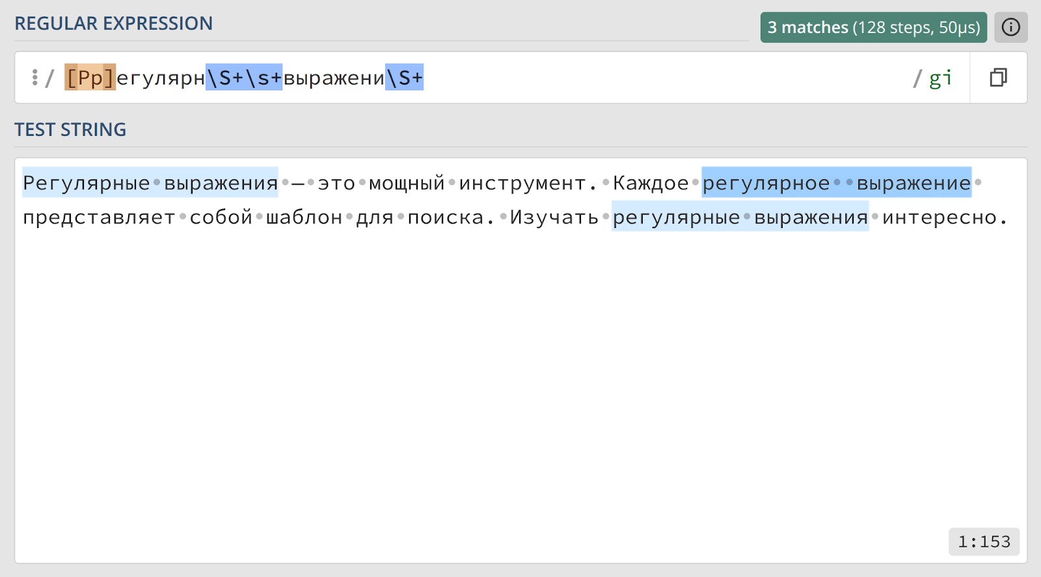Click the first '\S+\s+' token in the regex

click(244, 77)
